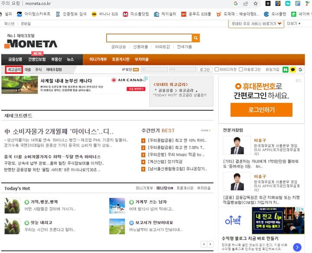Open the 바나나 B2B bookmark
Image resolution: width=312 pixels, height=253 pixels.
coord(105,14)
